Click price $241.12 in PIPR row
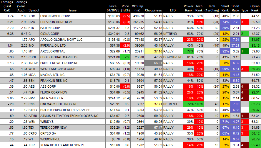261x148 pixels. [114, 98]
